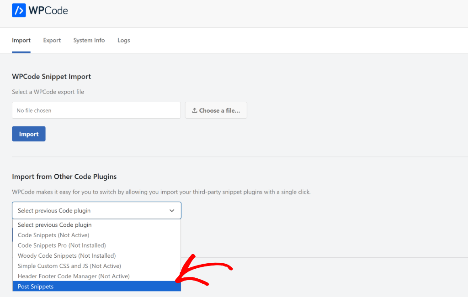Open the Import tab
Screen dimensions: 468x297
pyautogui.click(x=21, y=40)
